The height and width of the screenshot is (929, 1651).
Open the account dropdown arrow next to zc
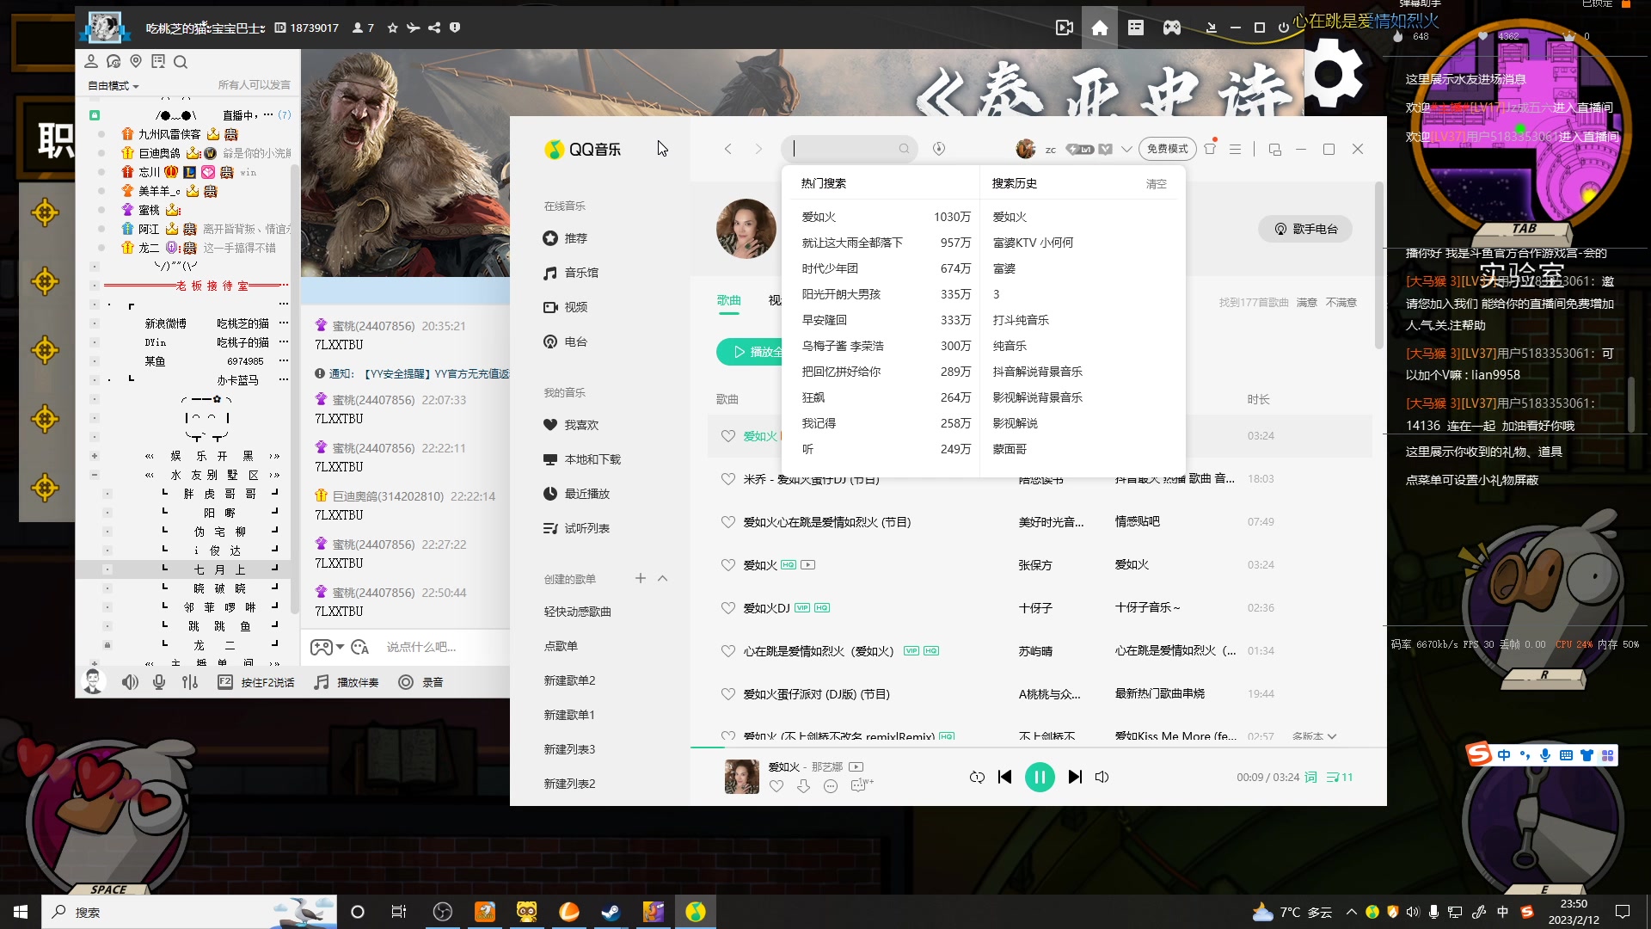(x=1126, y=149)
